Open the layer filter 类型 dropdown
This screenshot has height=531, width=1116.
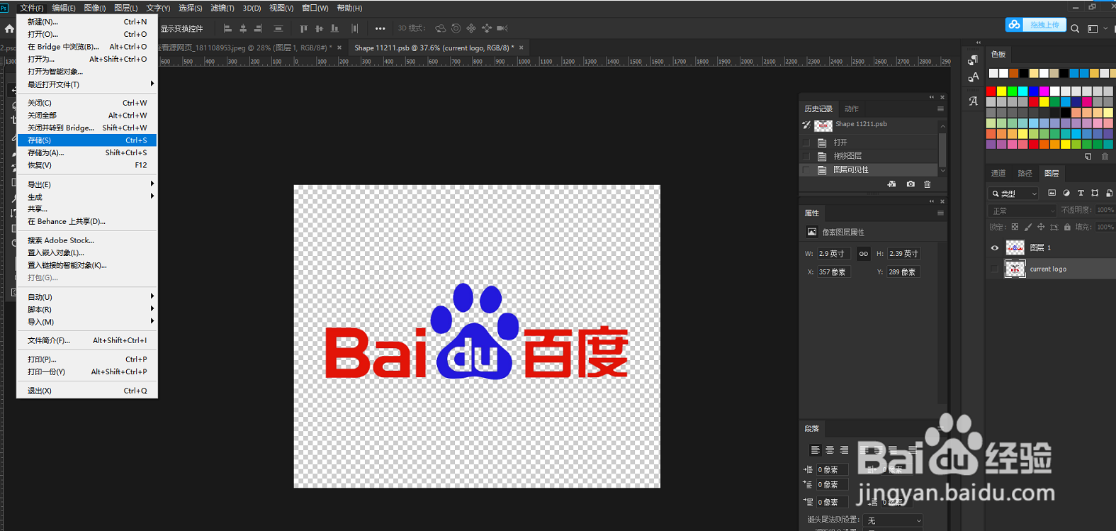point(1014,193)
